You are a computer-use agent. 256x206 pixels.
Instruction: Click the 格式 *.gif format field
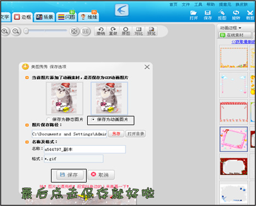[73, 159]
